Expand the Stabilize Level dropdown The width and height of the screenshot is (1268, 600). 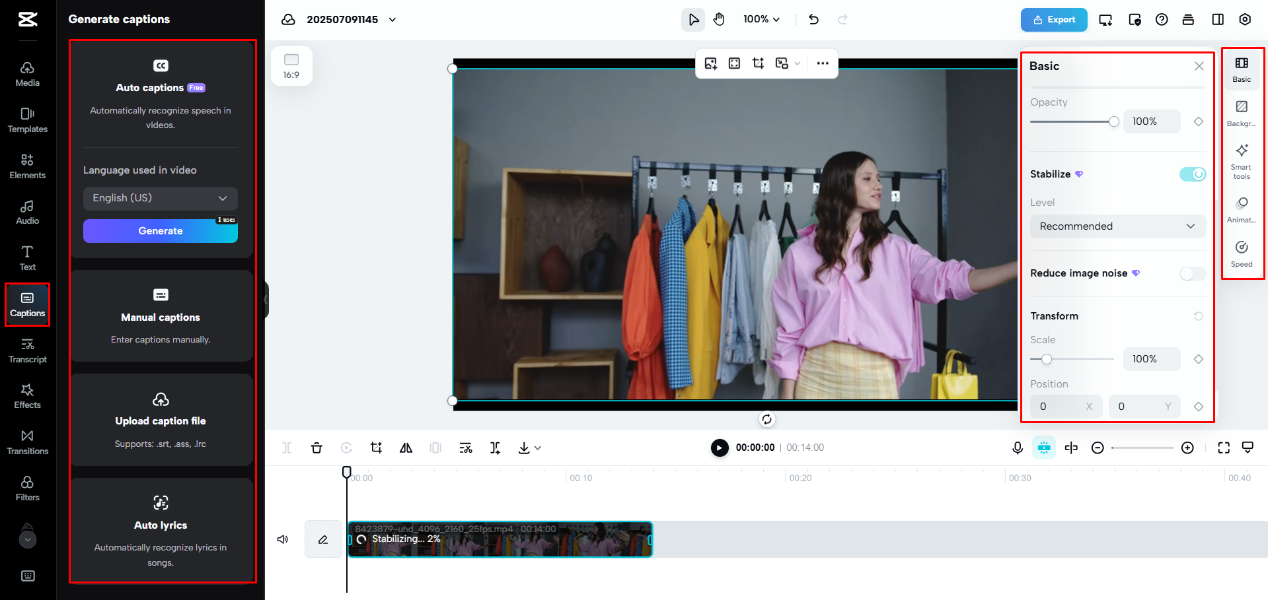click(1117, 226)
